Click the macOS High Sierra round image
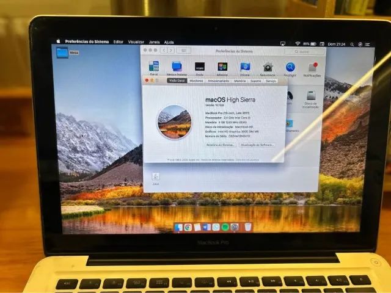 tap(174, 121)
